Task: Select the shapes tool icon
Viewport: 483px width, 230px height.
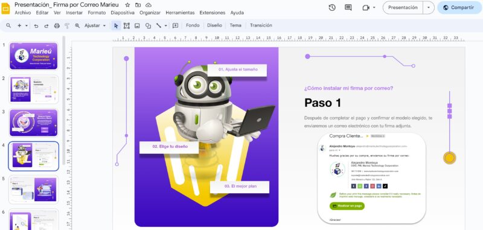Action: click(148, 25)
